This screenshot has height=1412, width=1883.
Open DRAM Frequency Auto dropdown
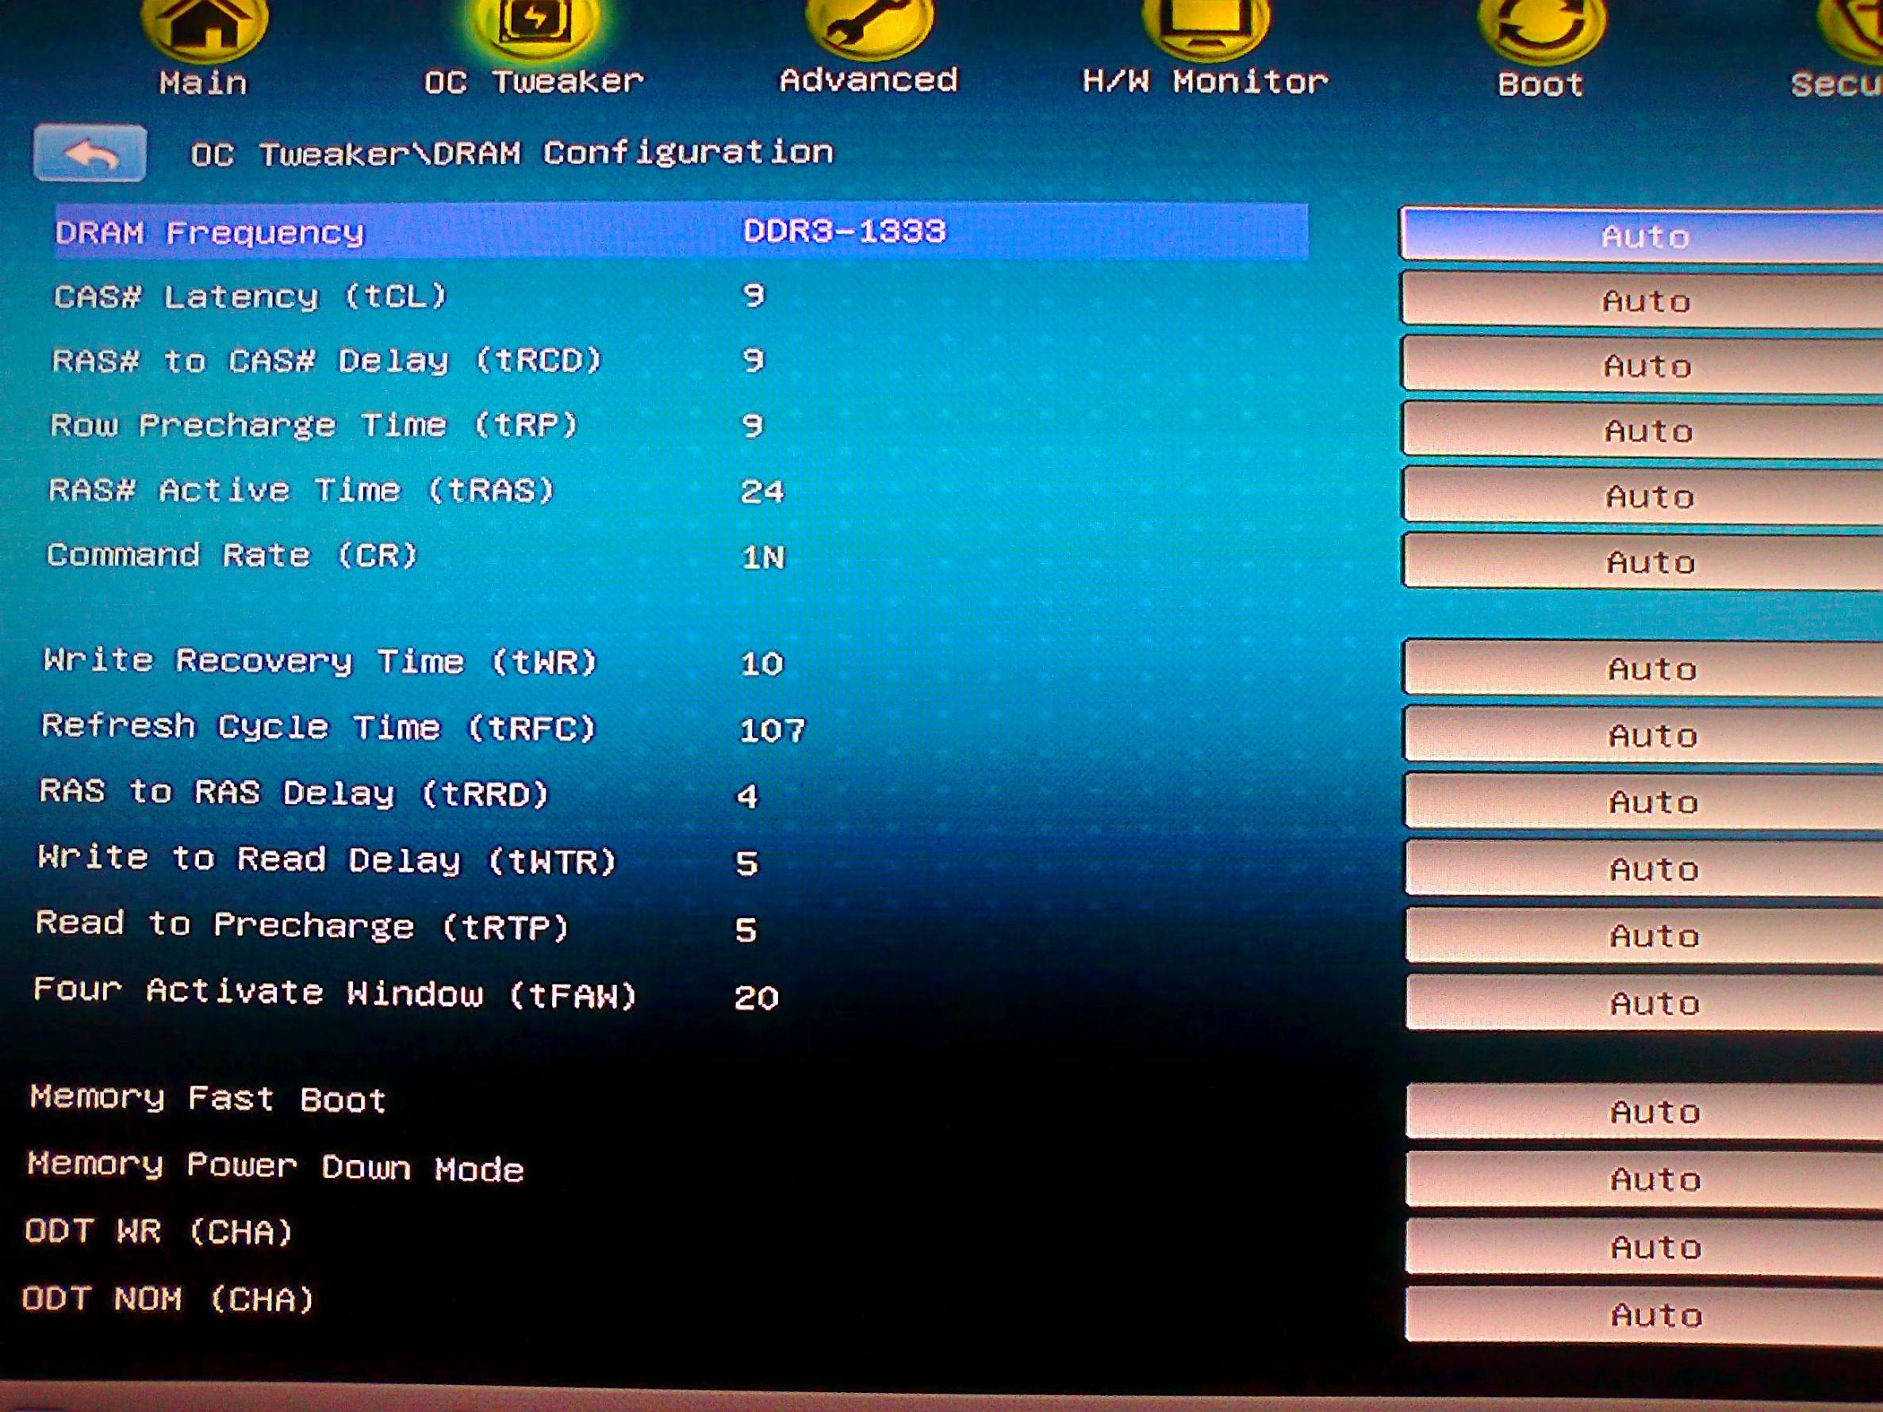pos(1643,235)
